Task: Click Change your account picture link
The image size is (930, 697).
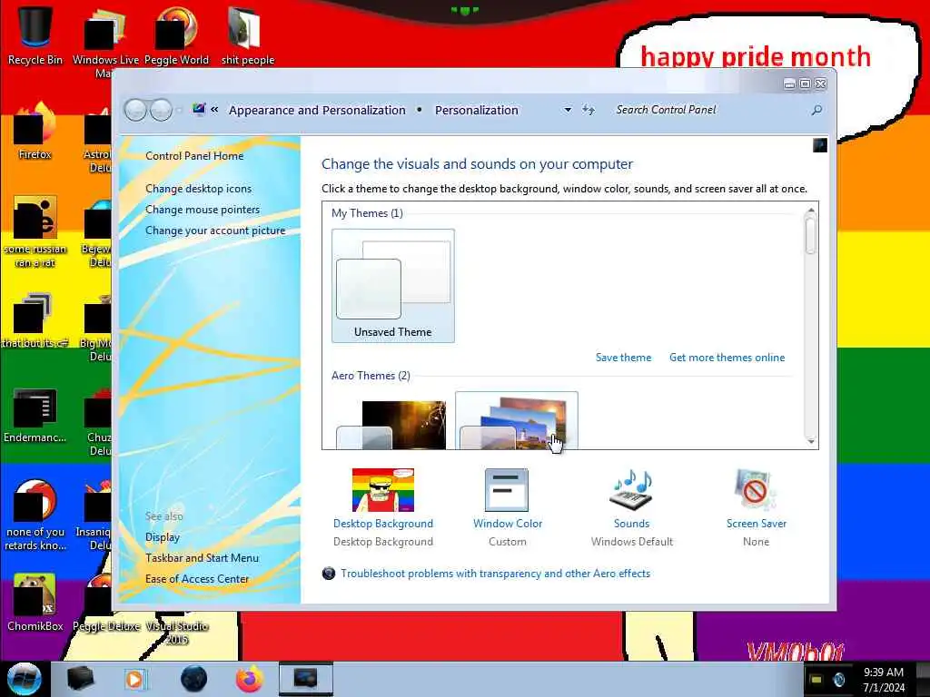Action: [215, 231]
